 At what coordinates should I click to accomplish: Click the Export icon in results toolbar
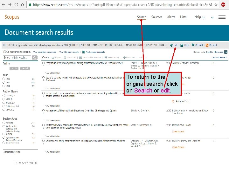pos(53,58)
